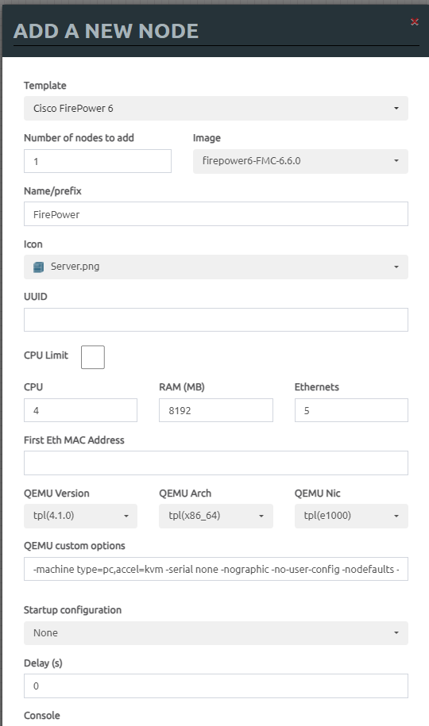Click the Console label

42,716
